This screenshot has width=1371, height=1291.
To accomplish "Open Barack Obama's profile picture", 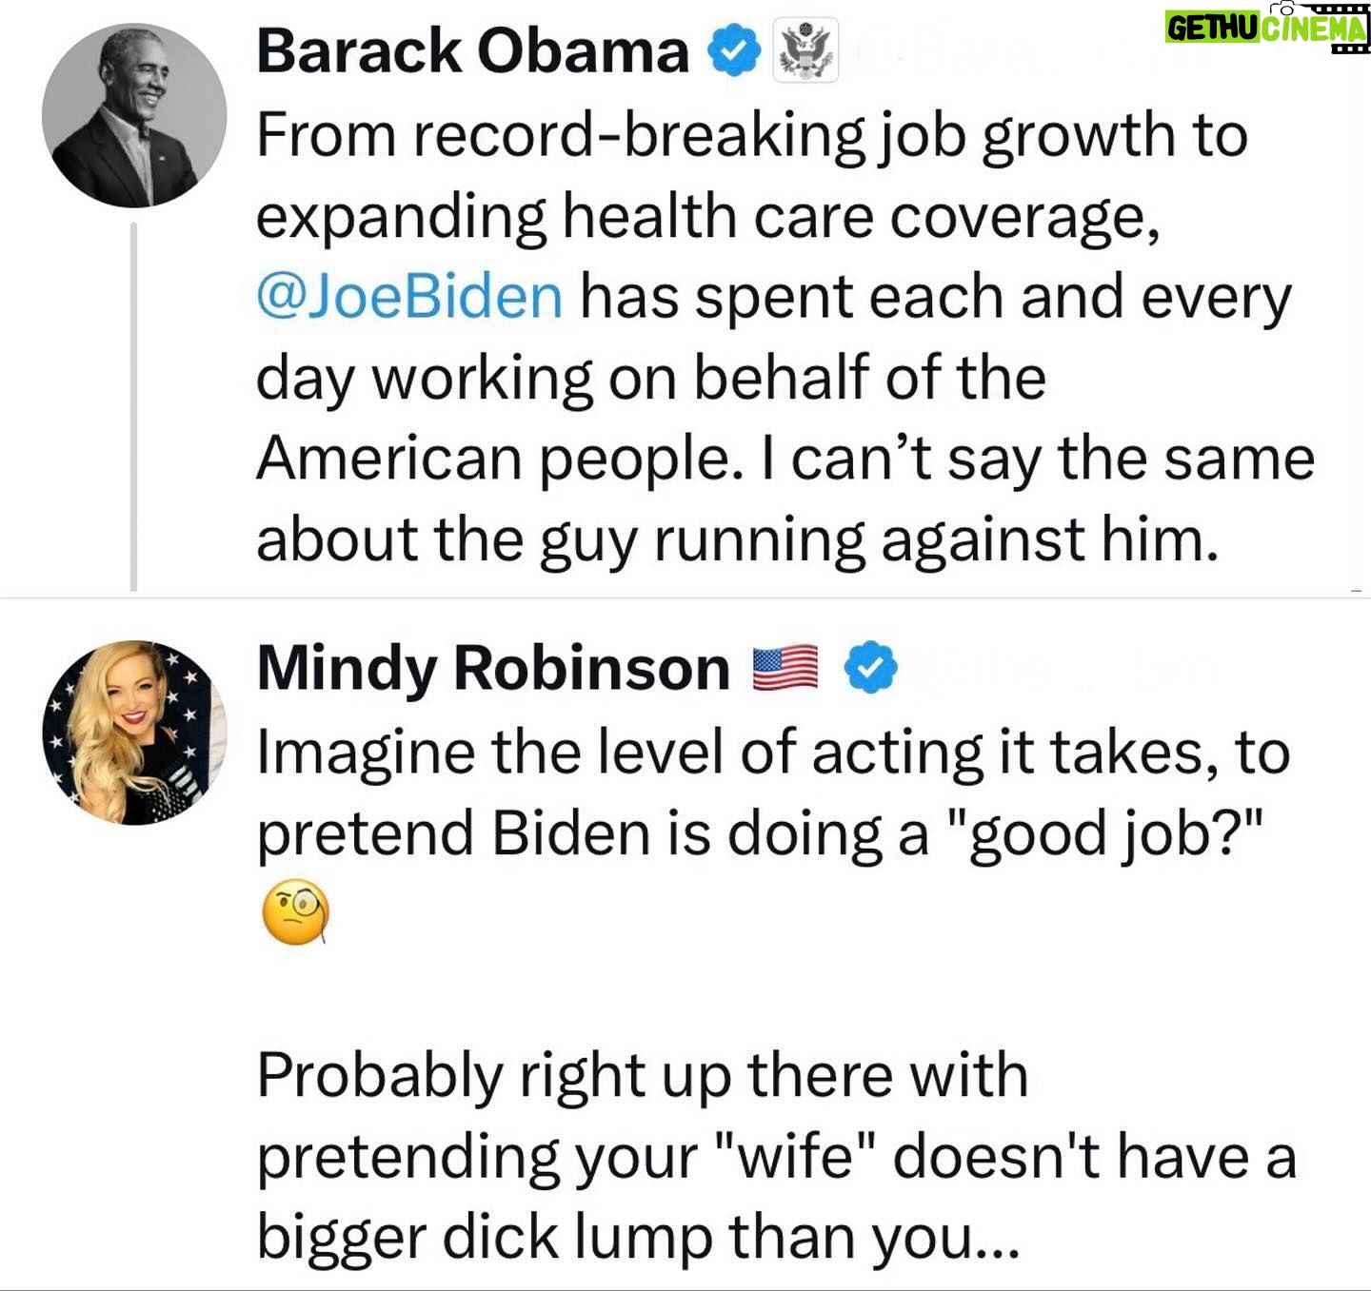I will tap(134, 115).
